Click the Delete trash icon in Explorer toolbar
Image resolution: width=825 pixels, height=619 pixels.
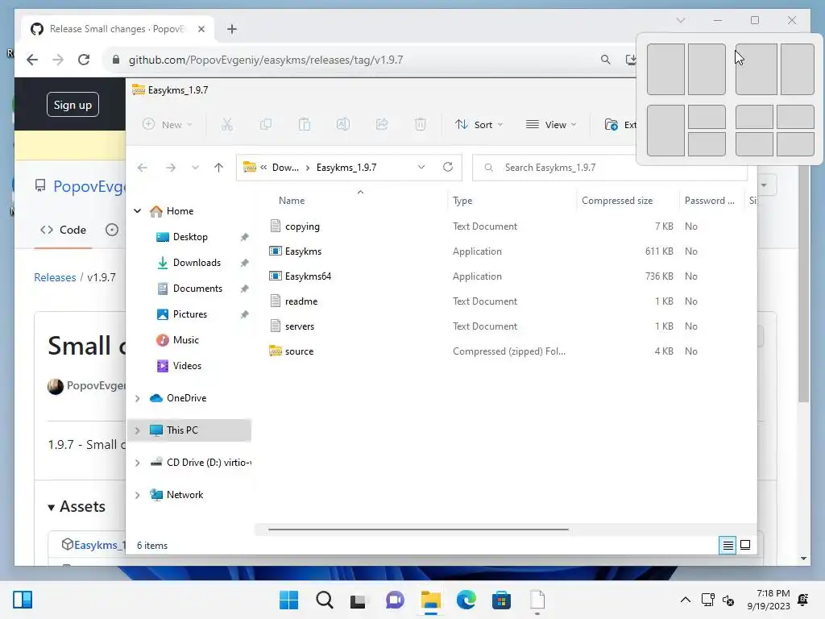[x=420, y=125]
